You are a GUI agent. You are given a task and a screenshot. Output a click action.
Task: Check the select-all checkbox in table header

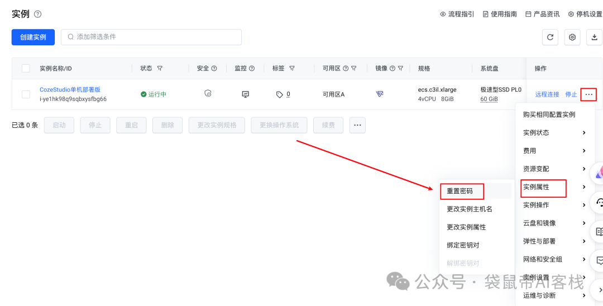(x=26, y=69)
